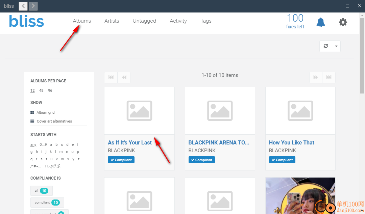Image resolution: width=365 pixels, height=214 pixels.
Task: Open the Artists tab
Action: pyautogui.click(x=112, y=21)
